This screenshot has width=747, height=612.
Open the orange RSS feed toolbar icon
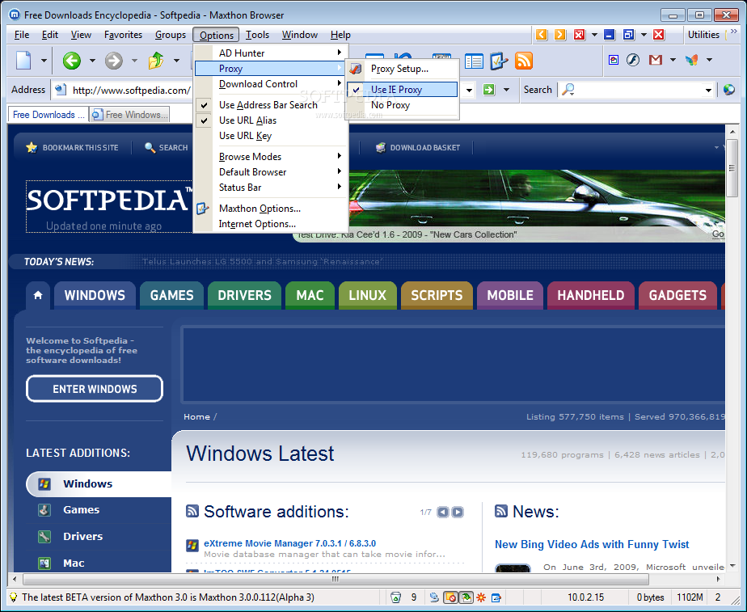[x=524, y=61]
